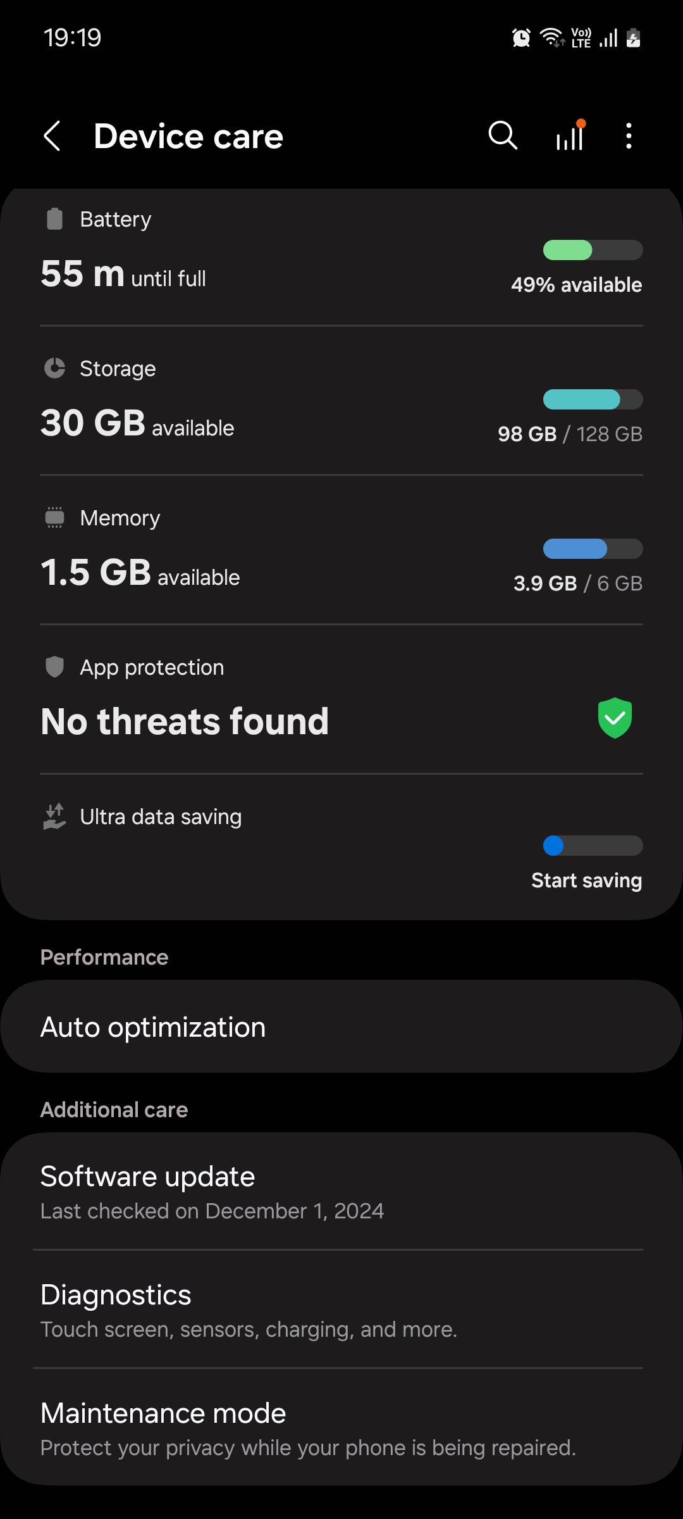Tap the Memory chip icon

point(55,518)
